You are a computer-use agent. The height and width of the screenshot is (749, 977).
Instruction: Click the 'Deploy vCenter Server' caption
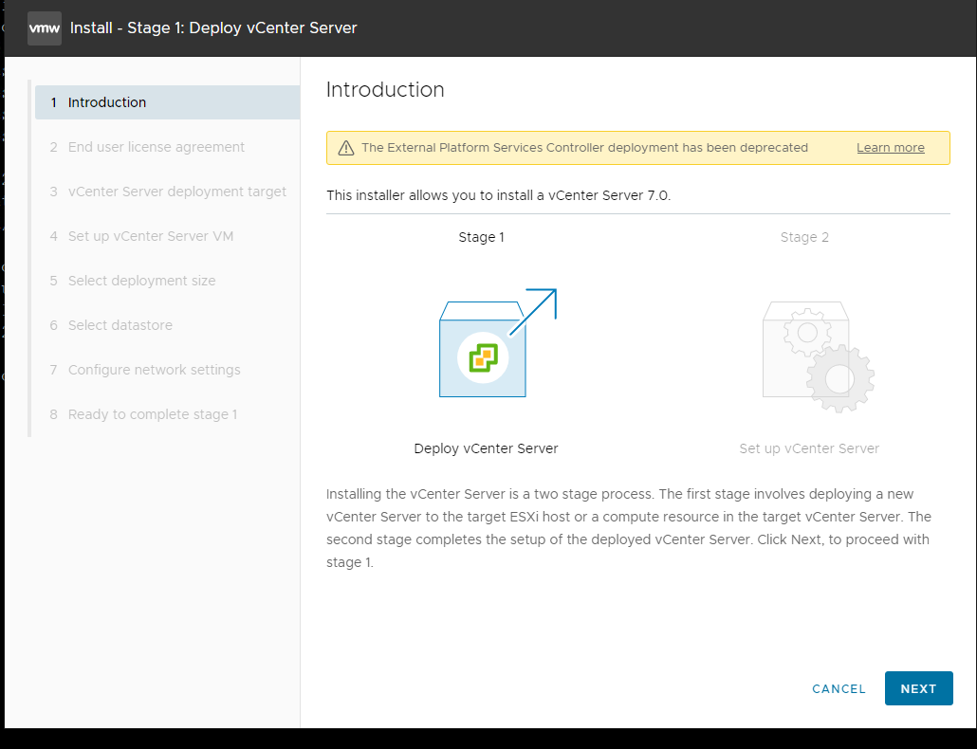pos(486,448)
